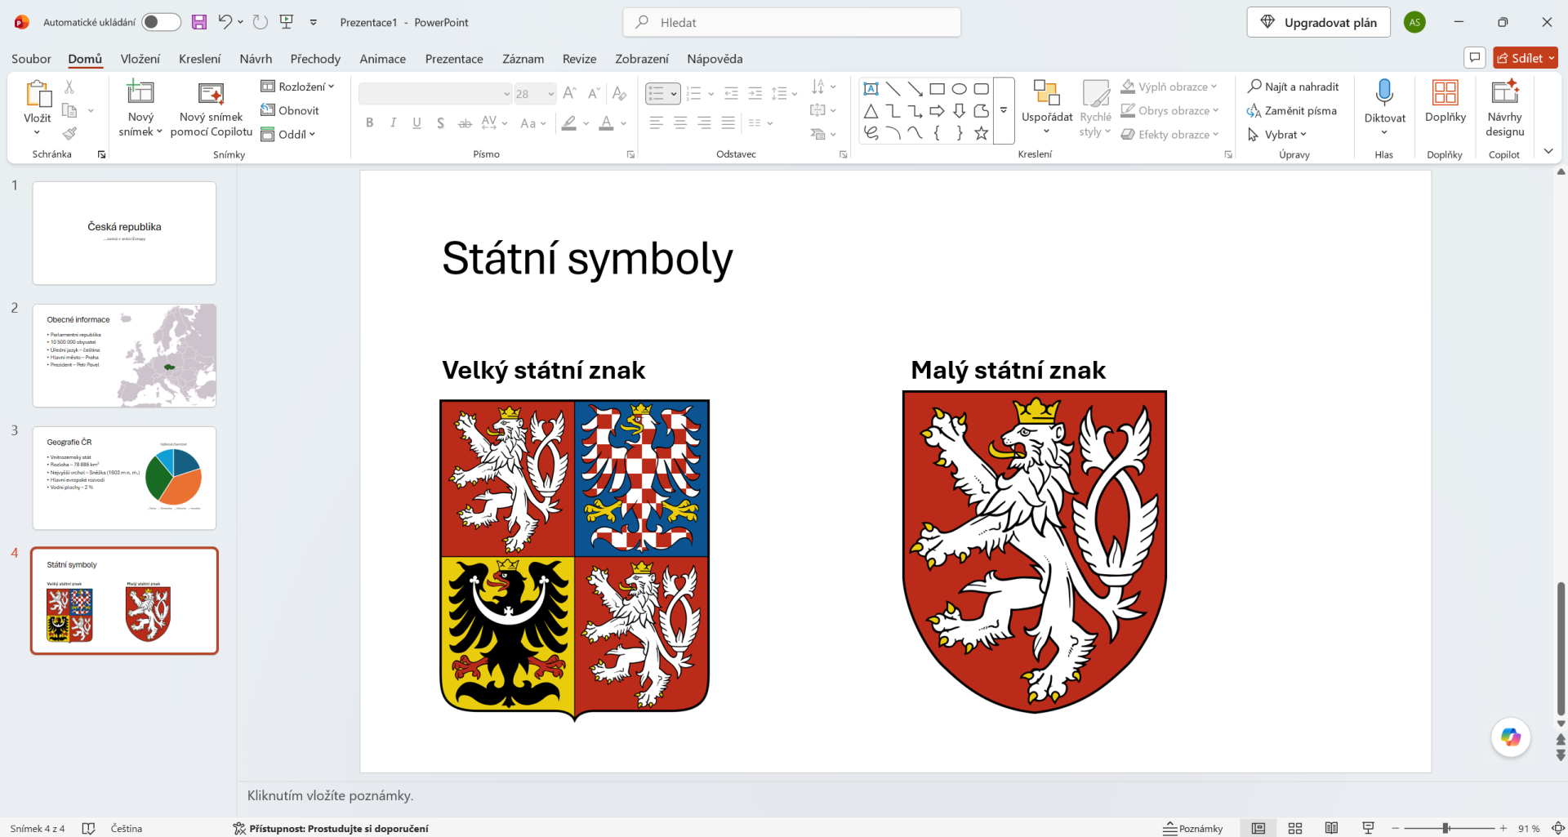Open the Soubor menu
Screen dimensions: 1568x837
[31, 59]
